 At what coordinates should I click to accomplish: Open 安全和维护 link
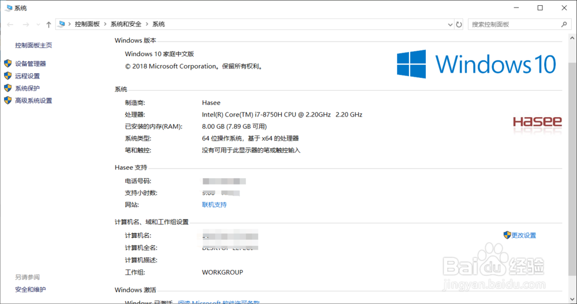coord(31,290)
